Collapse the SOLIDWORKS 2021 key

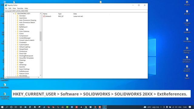point(14,14)
